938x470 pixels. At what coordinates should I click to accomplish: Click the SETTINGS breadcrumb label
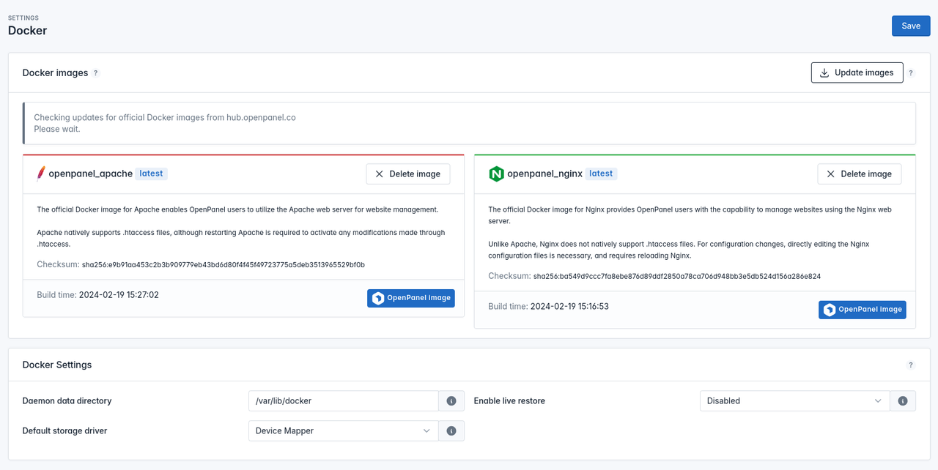23,18
